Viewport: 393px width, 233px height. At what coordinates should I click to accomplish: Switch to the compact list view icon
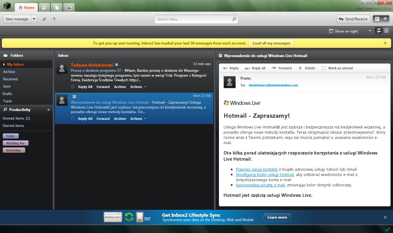pyautogui.click(x=387, y=31)
